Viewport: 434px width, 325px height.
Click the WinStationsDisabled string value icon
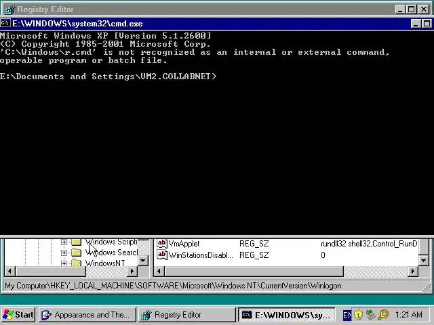162,255
